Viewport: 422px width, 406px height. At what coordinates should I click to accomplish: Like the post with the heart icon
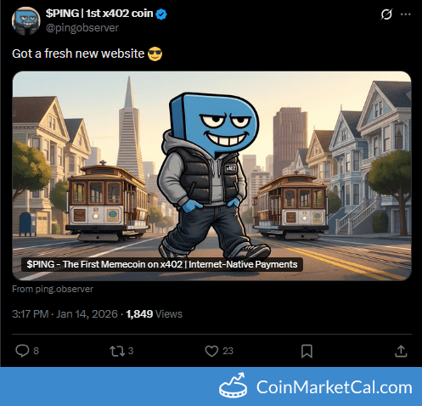211,351
